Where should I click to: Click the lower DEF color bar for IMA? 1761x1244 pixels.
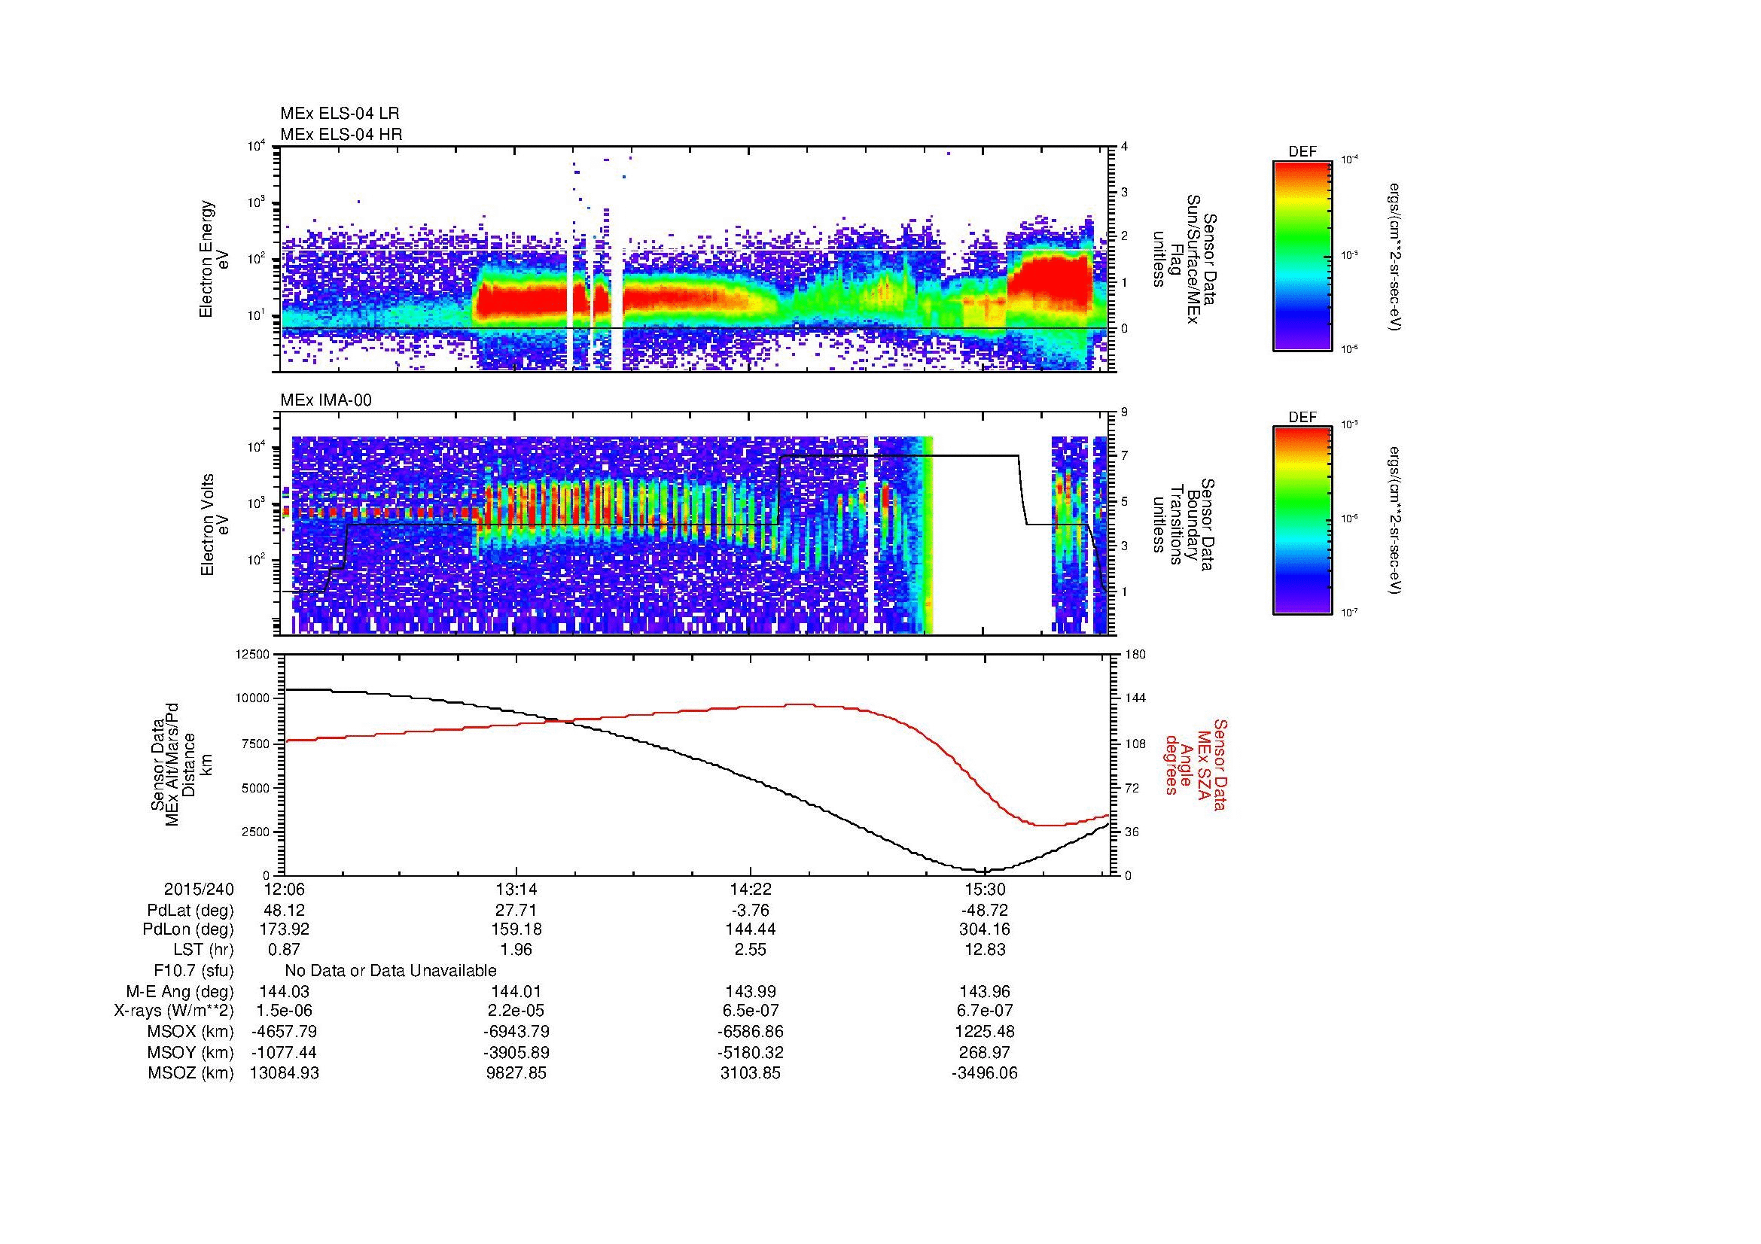pyautogui.click(x=1302, y=521)
